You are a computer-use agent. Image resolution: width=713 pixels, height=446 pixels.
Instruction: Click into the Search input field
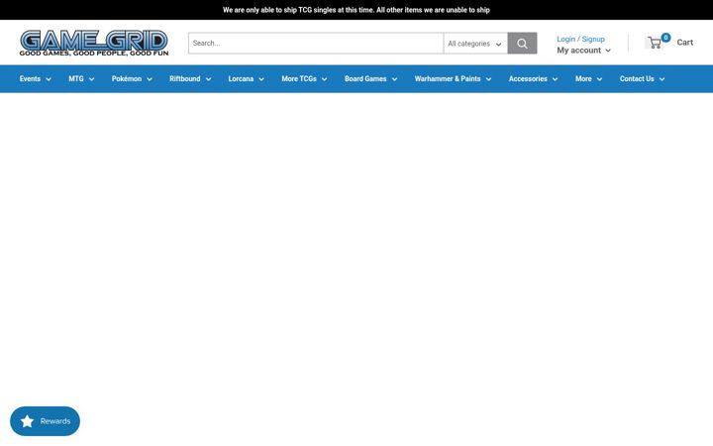[316, 44]
